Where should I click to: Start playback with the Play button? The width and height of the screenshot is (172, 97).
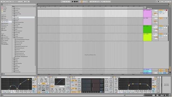pyautogui.click(x=73, y=2)
